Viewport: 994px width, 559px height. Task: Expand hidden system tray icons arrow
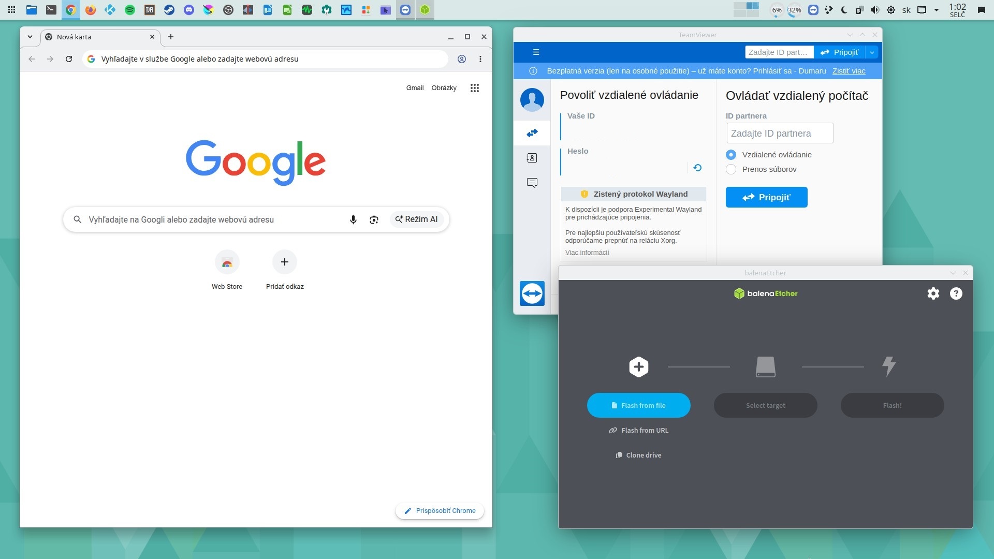tap(936, 10)
